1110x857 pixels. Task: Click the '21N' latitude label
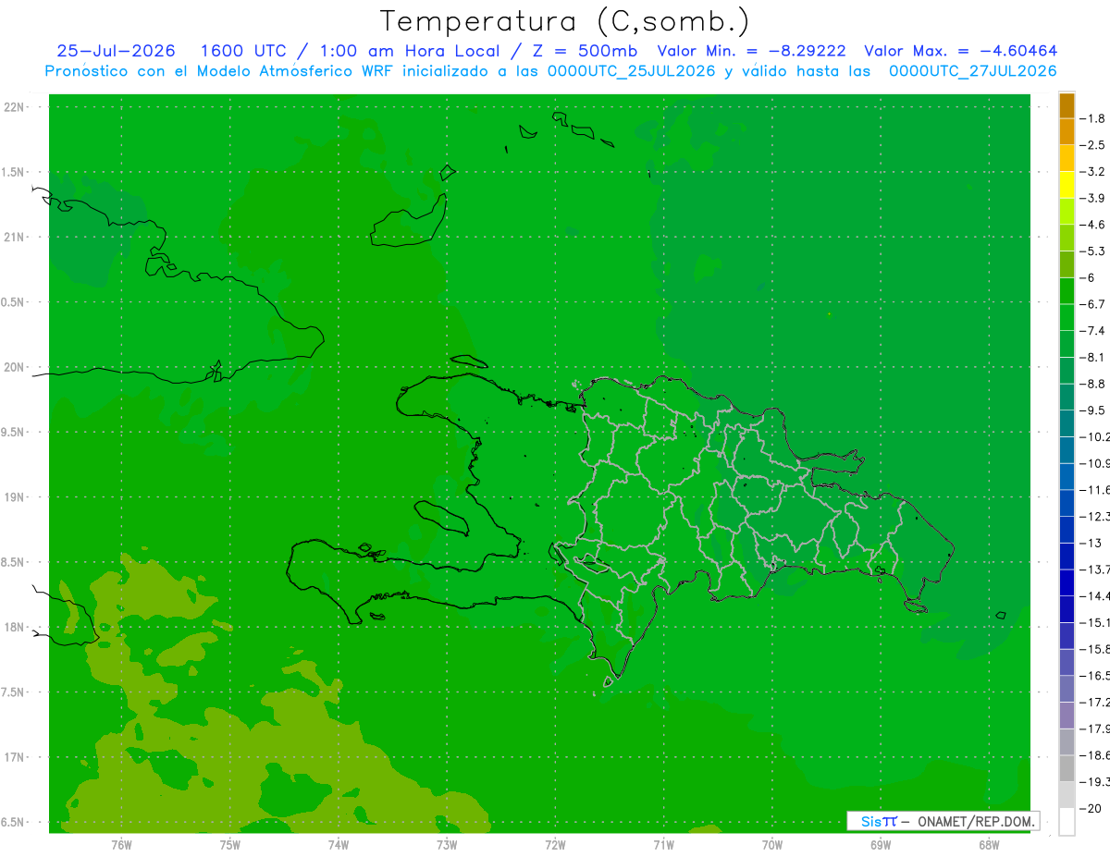(13, 238)
